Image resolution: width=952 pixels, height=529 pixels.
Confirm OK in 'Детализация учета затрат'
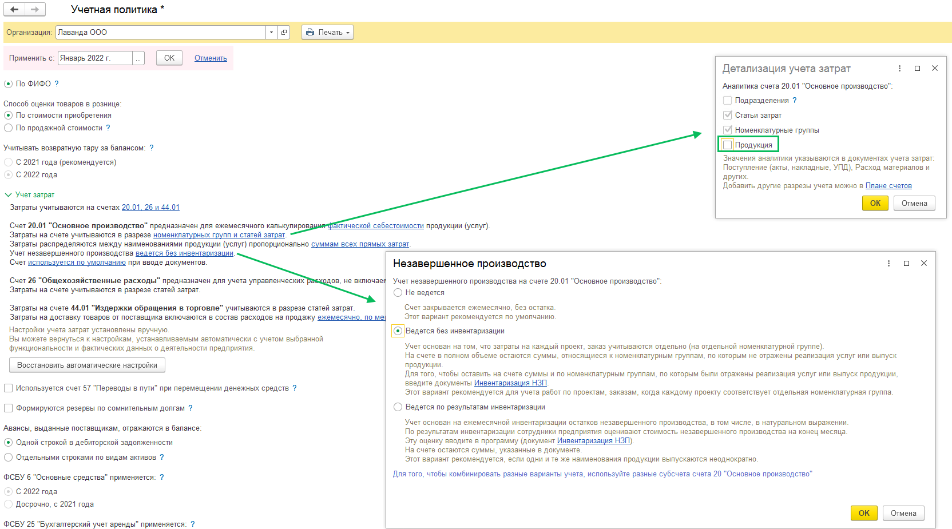click(875, 203)
